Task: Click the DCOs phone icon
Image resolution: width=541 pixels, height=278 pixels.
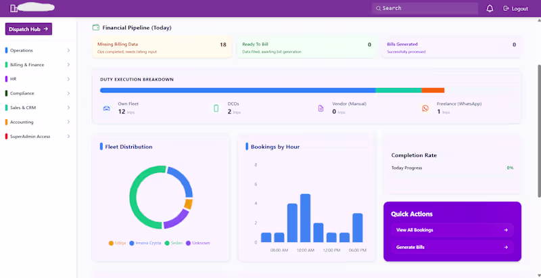Action: point(216,108)
